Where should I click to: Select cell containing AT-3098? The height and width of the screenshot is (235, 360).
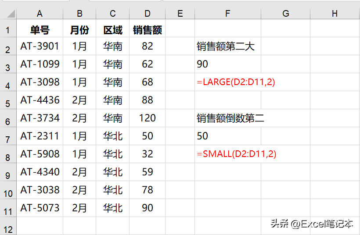(x=40, y=82)
